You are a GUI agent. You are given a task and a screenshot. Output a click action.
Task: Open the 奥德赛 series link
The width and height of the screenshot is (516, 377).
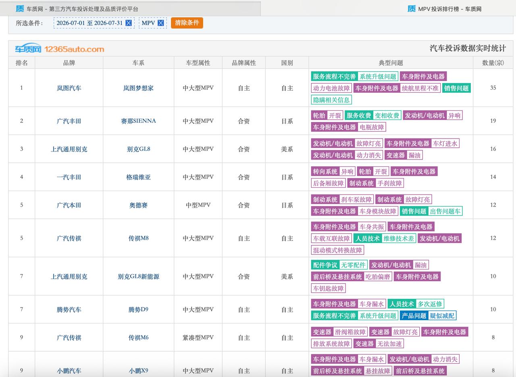click(x=138, y=205)
